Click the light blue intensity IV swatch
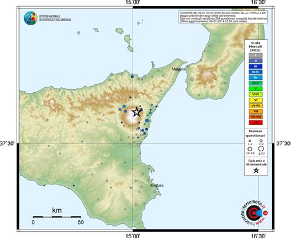This screenshot has height=238, width=291. pyautogui.click(x=255, y=77)
